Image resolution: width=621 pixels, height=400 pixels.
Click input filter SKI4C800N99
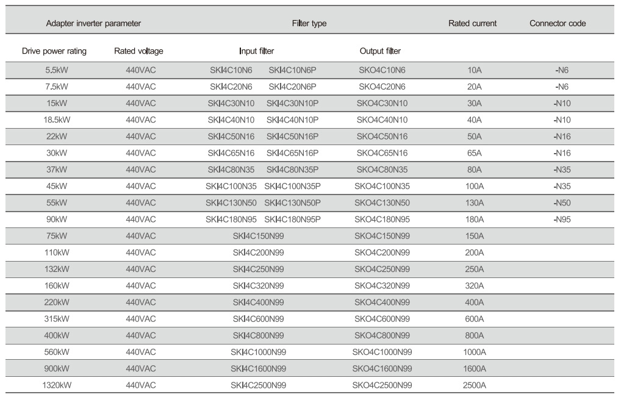tap(258, 336)
